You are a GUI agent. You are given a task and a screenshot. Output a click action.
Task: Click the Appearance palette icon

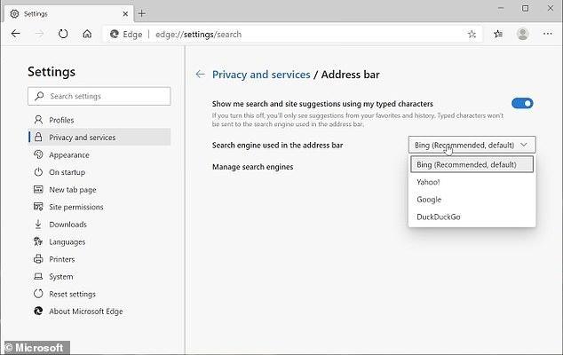pyautogui.click(x=38, y=154)
